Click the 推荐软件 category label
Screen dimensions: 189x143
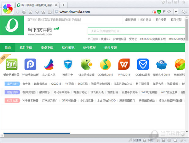click(12, 92)
